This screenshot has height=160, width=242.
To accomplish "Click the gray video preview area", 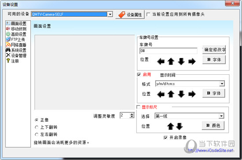I will click(84, 72).
